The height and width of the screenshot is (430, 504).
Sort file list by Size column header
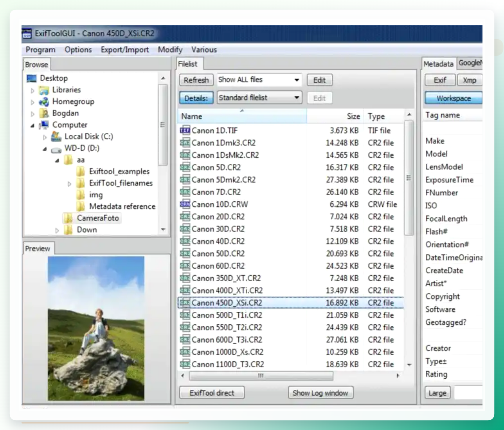(x=335, y=116)
